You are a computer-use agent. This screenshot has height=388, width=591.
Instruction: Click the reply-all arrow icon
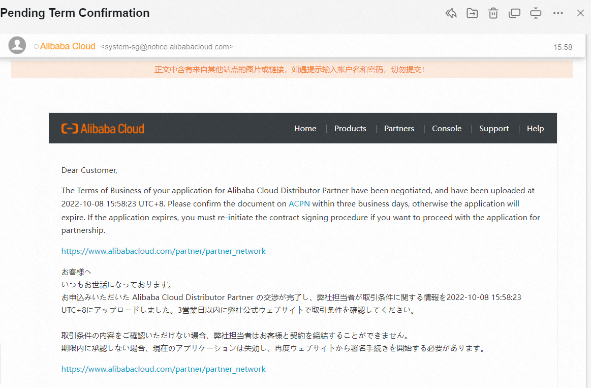tap(451, 13)
